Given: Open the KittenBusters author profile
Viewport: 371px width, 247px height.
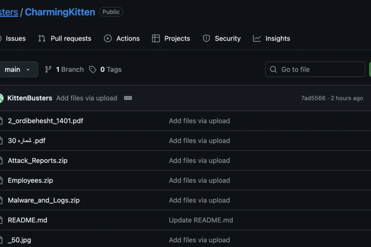Looking at the screenshot, I should [x=30, y=98].
